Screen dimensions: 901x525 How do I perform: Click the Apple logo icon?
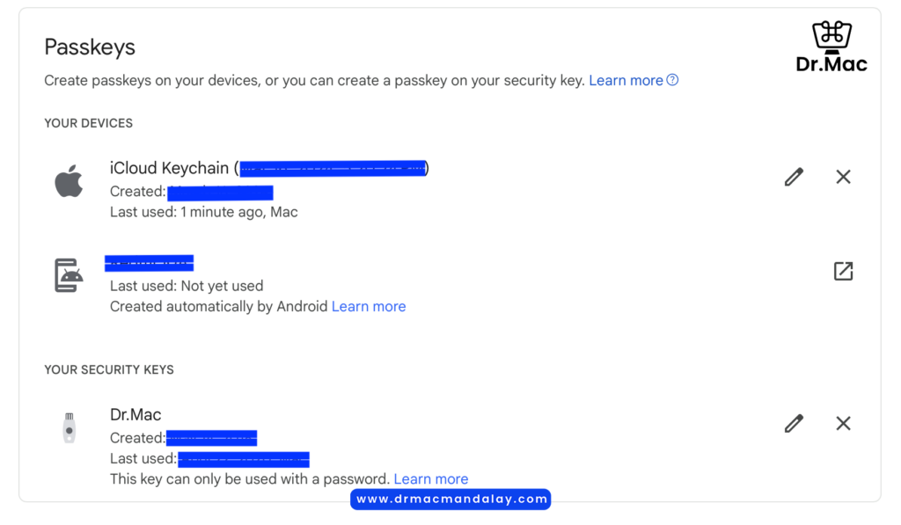coord(69,181)
